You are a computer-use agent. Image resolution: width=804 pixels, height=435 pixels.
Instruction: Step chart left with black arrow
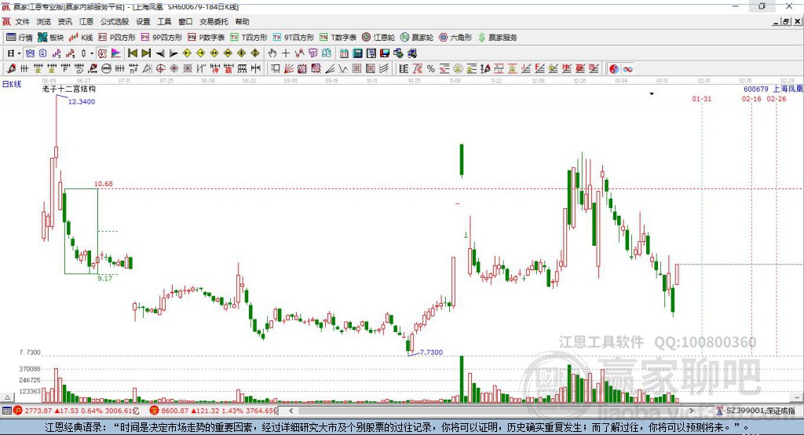[160, 53]
